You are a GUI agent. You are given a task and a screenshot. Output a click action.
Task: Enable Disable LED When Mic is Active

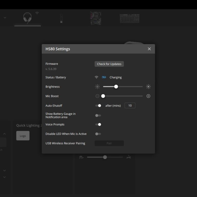(98, 134)
